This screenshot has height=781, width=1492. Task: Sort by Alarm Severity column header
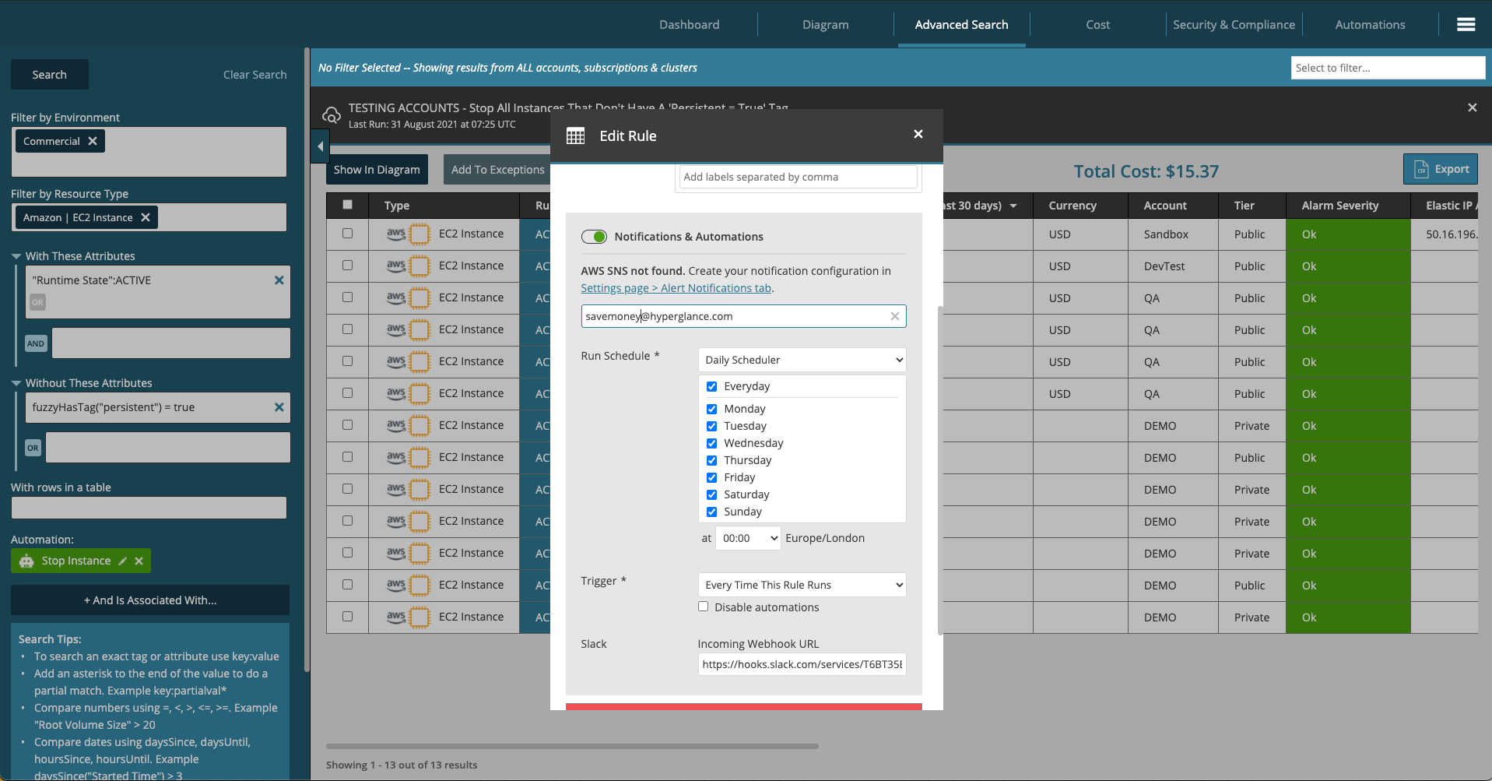click(x=1339, y=206)
